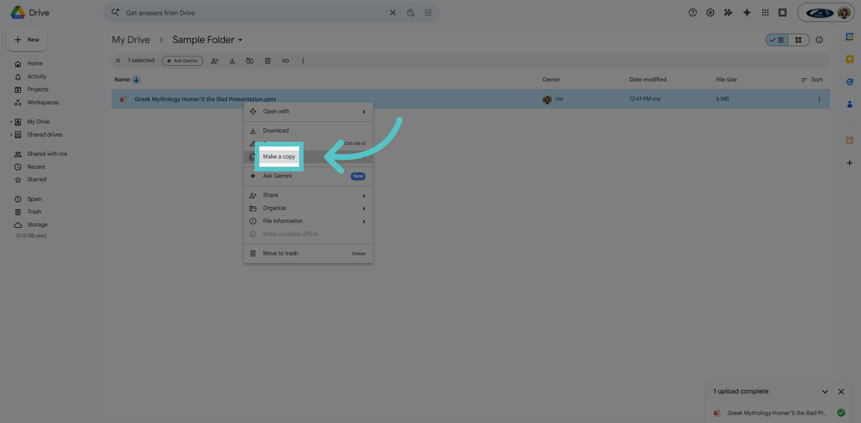Click the move-to-folder toolbar icon
Screen dimensions: 861x423
pyautogui.click(x=250, y=61)
